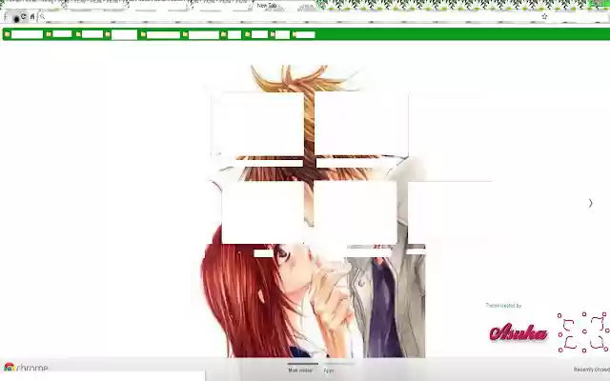This screenshot has height=381, width=610.
Task: Focus the address bar search field
Action: 292,16
